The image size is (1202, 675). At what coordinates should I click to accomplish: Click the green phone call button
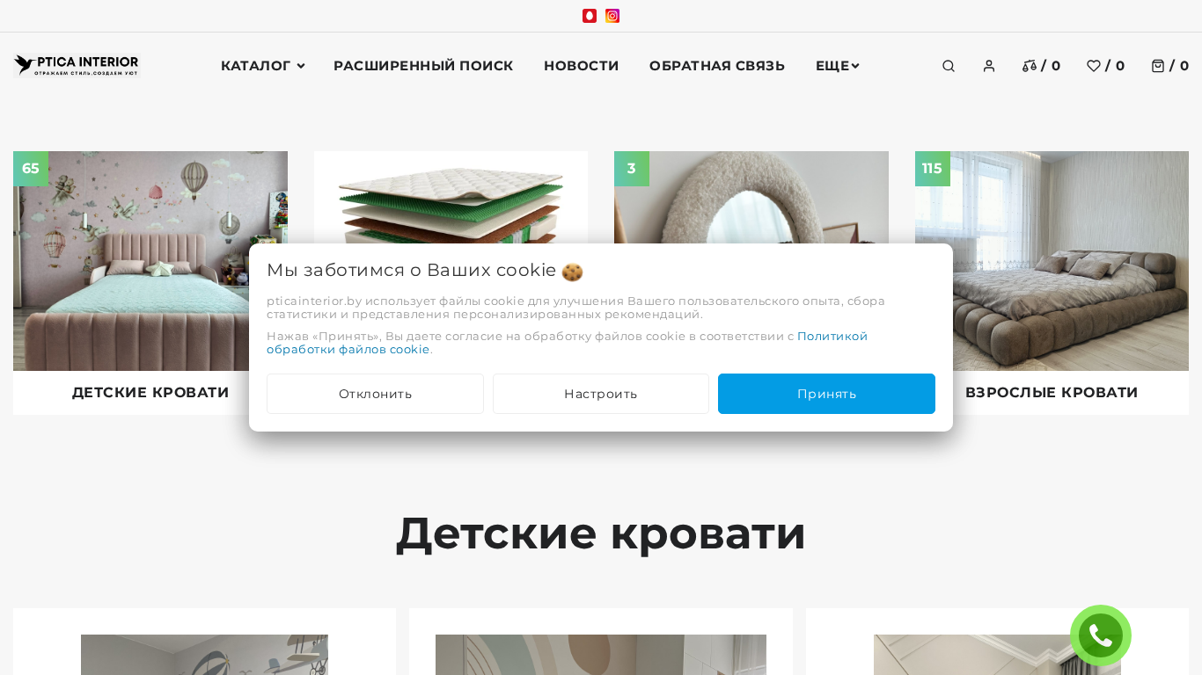(1100, 635)
